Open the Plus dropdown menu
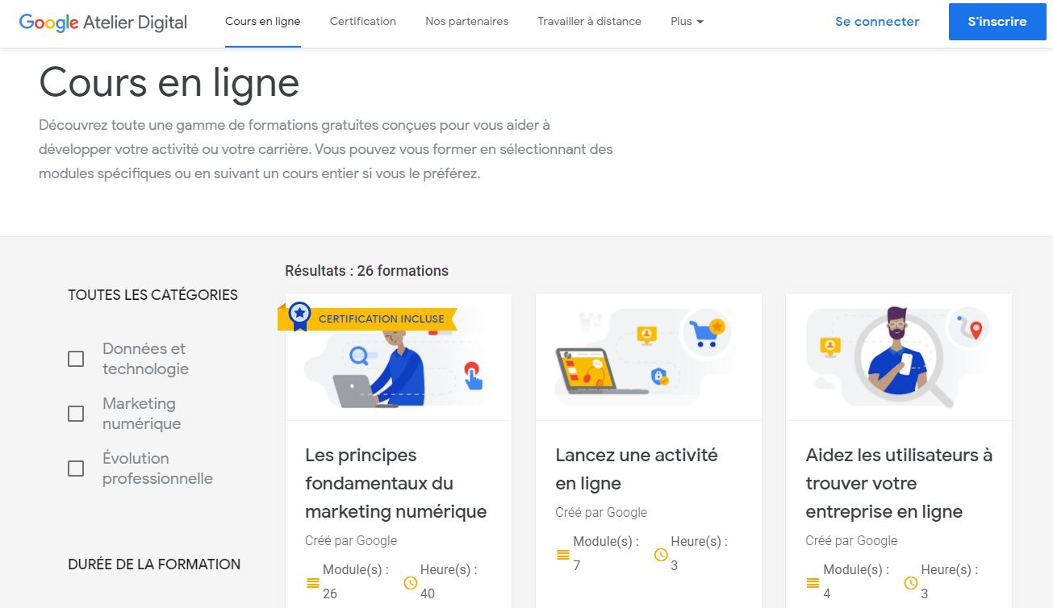The width and height of the screenshot is (1053, 608). [x=686, y=21]
